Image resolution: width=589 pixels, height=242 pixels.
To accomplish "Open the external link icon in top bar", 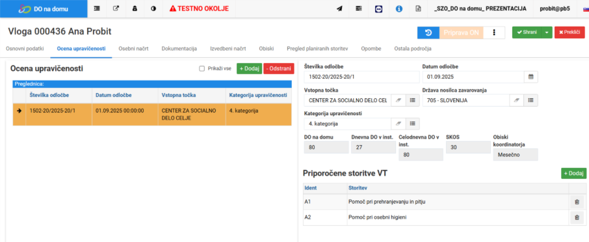I will click(116, 8).
